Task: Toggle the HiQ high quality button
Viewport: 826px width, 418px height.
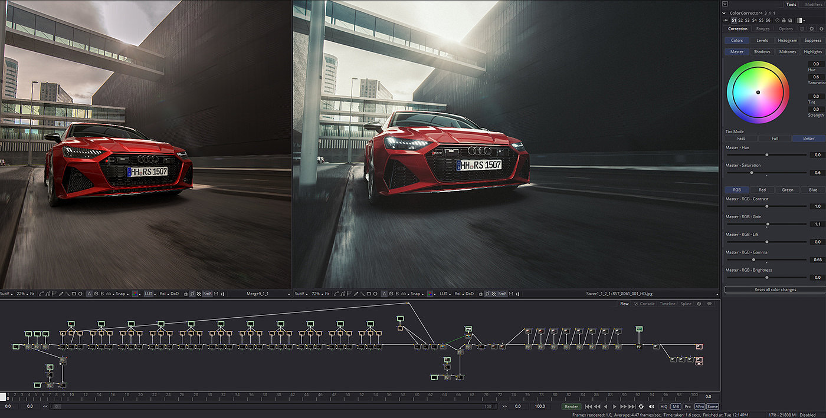Action: coord(663,406)
